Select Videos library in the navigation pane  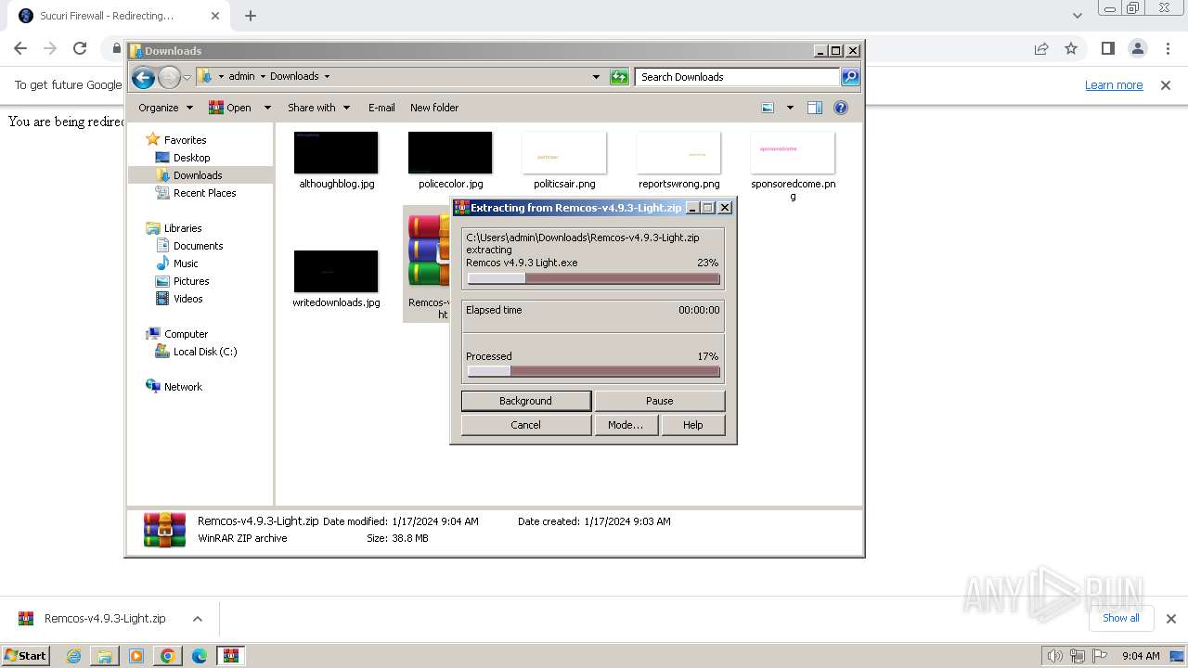tap(187, 299)
